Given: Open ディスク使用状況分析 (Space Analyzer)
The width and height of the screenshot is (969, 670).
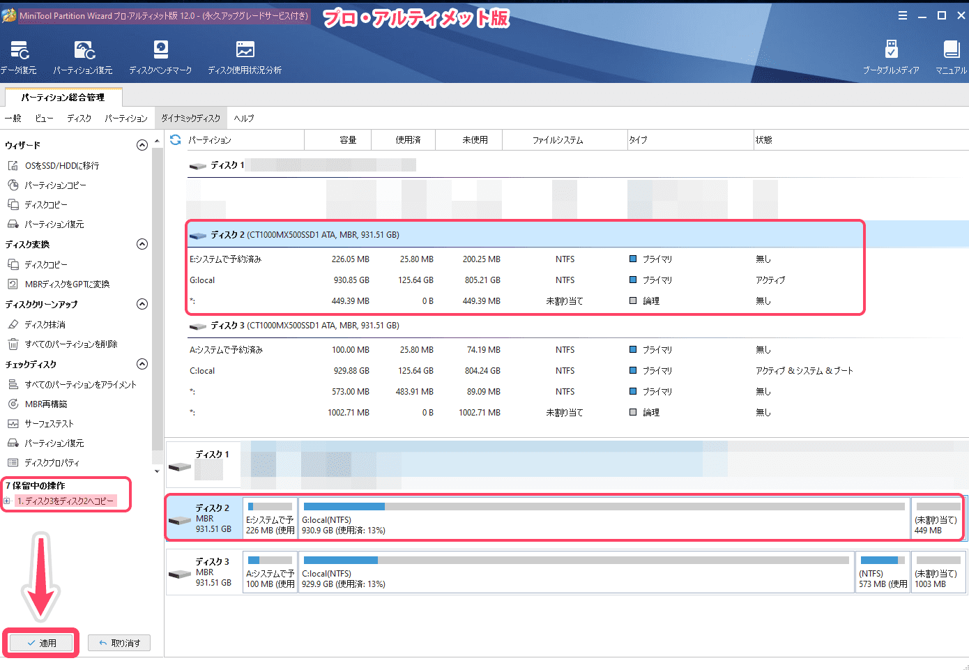Looking at the screenshot, I should (x=245, y=56).
